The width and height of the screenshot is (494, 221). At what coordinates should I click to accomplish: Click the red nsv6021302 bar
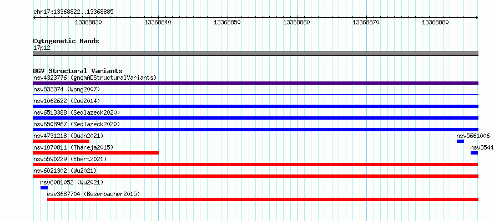tap(255, 176)
